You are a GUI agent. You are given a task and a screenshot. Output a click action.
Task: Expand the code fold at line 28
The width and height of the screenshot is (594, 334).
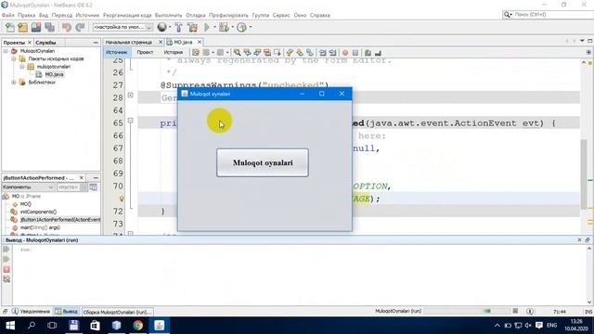click(x=130, y=95)
